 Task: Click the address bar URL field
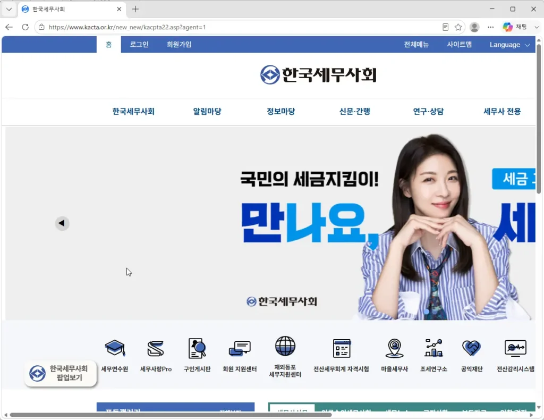[243, 27]
